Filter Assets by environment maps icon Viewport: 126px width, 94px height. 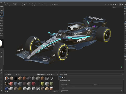click(x=52, y=74)
